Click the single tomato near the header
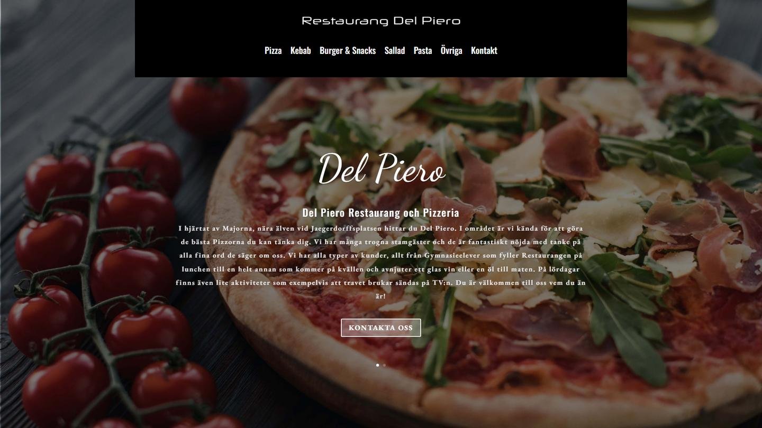The height and width of the screenshot is (428, 762). pos(208,105)
